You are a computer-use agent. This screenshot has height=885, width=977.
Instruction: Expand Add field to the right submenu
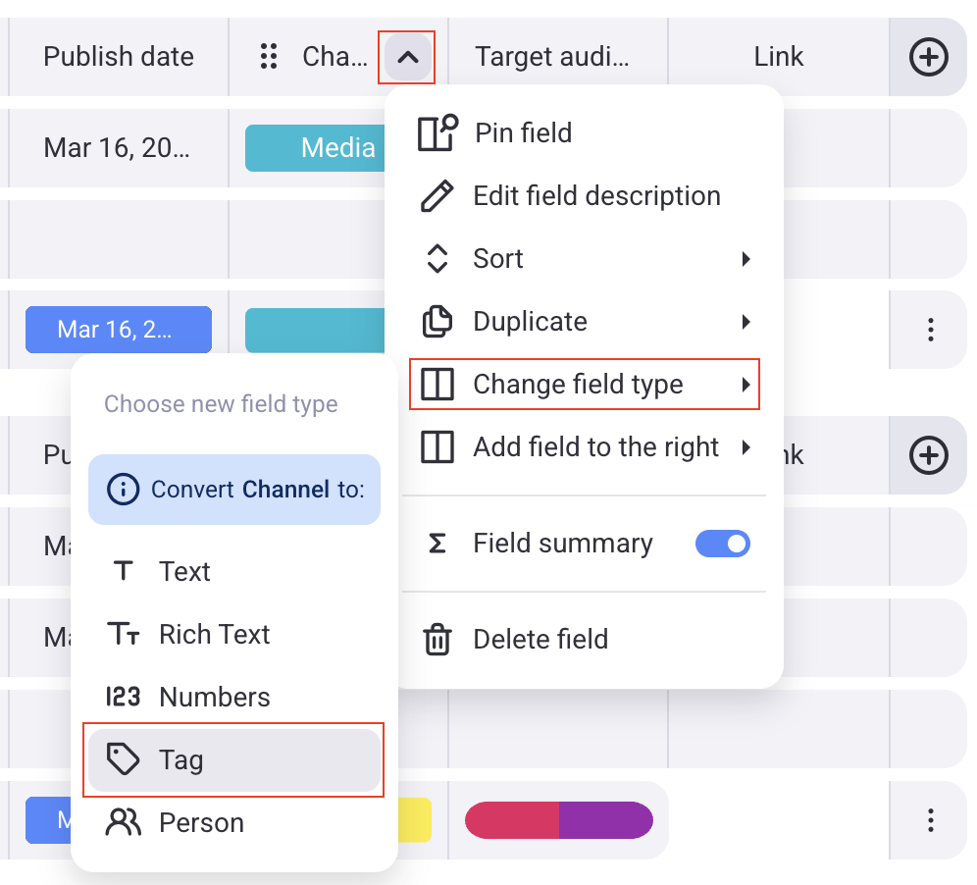click(746, 447)
